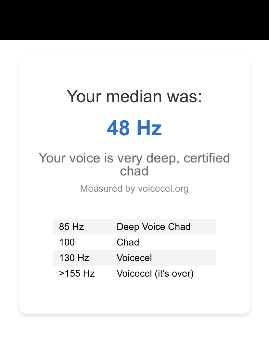Click the number 130 in the table
This screenshot has width=269, height=358.
67,258
